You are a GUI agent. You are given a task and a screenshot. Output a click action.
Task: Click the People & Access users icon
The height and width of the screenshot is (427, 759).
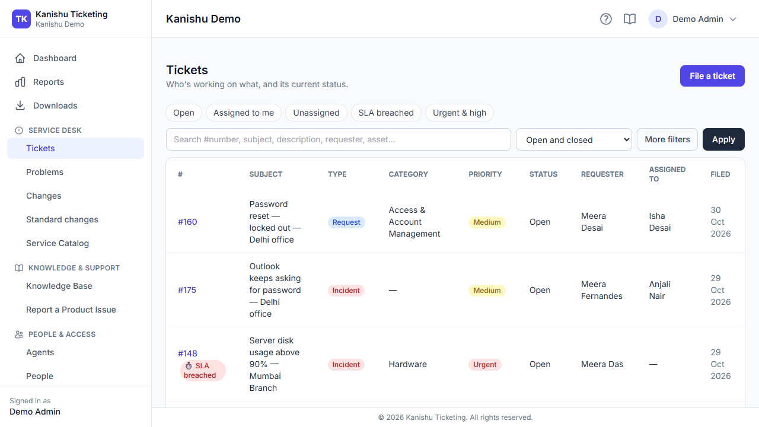(19, 334)
